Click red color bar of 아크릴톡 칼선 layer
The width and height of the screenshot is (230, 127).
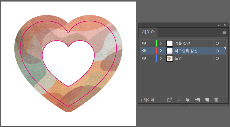pos(157,51)
